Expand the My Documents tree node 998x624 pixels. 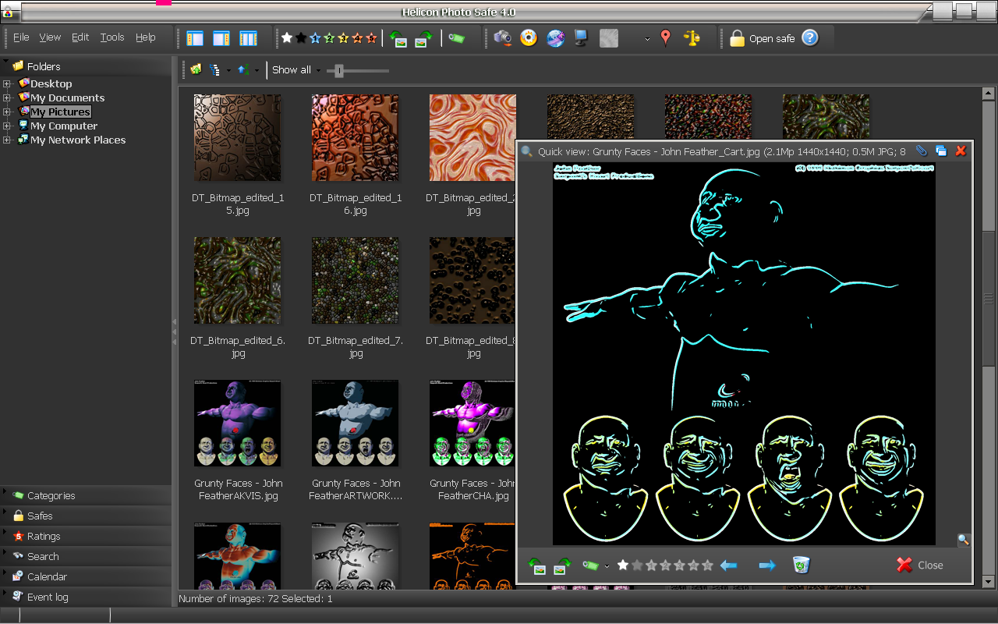(x=7, y=98)
